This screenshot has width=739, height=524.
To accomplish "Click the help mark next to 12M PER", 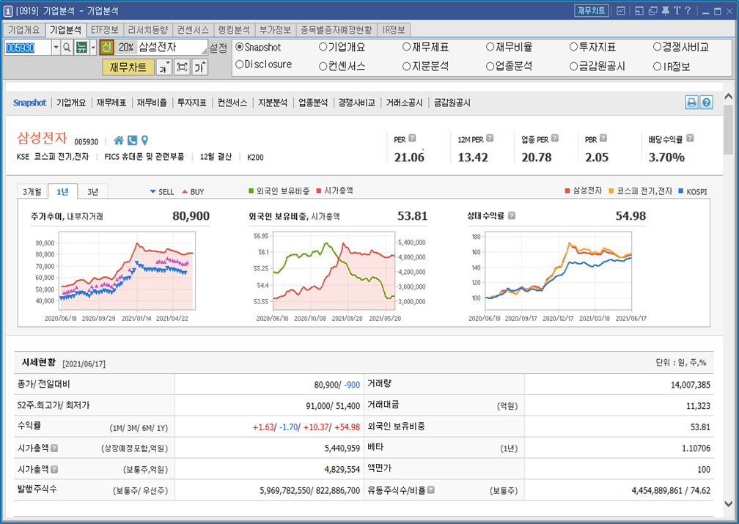I will pos(490,138).
